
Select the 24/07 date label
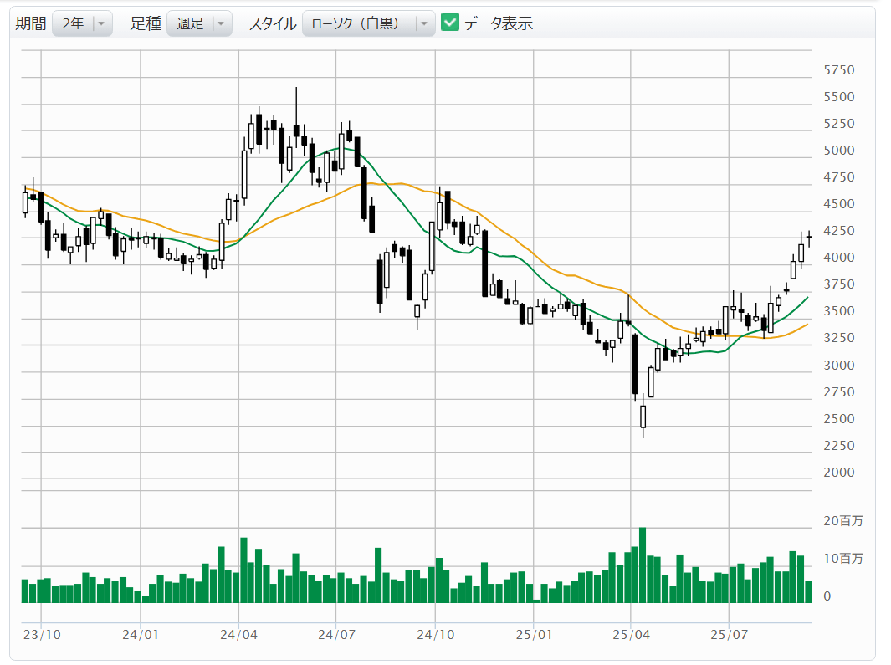coord(336,634)
